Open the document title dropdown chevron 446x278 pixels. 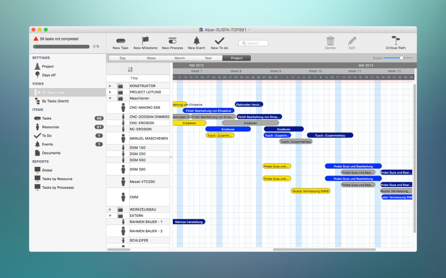(249, 30)
